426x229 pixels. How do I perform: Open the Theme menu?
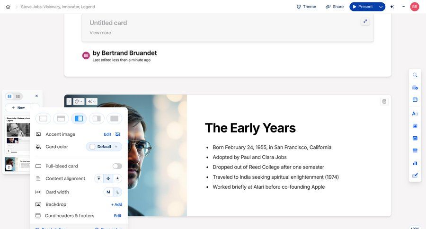point(306,7)
